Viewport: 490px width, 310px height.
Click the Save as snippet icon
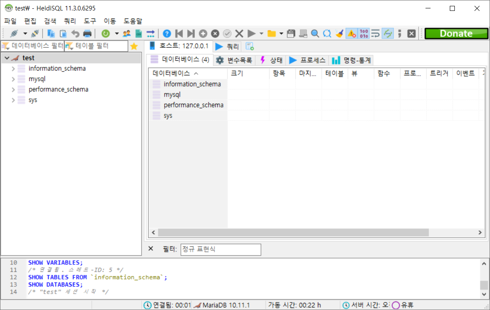(303, 33)
